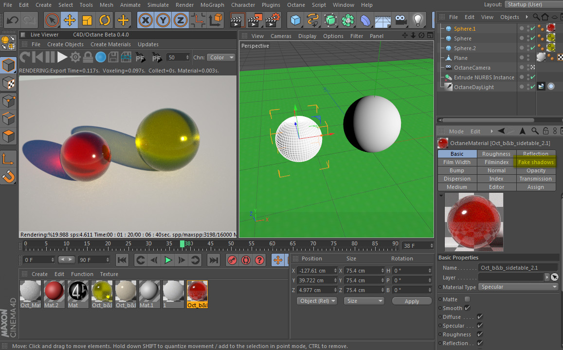Viewport: 563px width, 350px height.
Task: Click the Undo arrow icon
Action: 13,20
